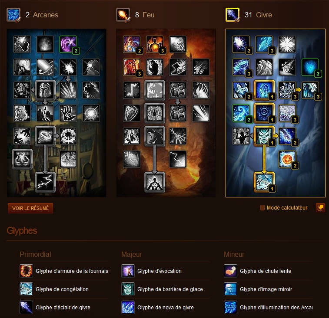Click the helmet talent in the Arcanes tree
Image resolution: width=329 pixels, height=318 pixels.
(x=45, y=90)
